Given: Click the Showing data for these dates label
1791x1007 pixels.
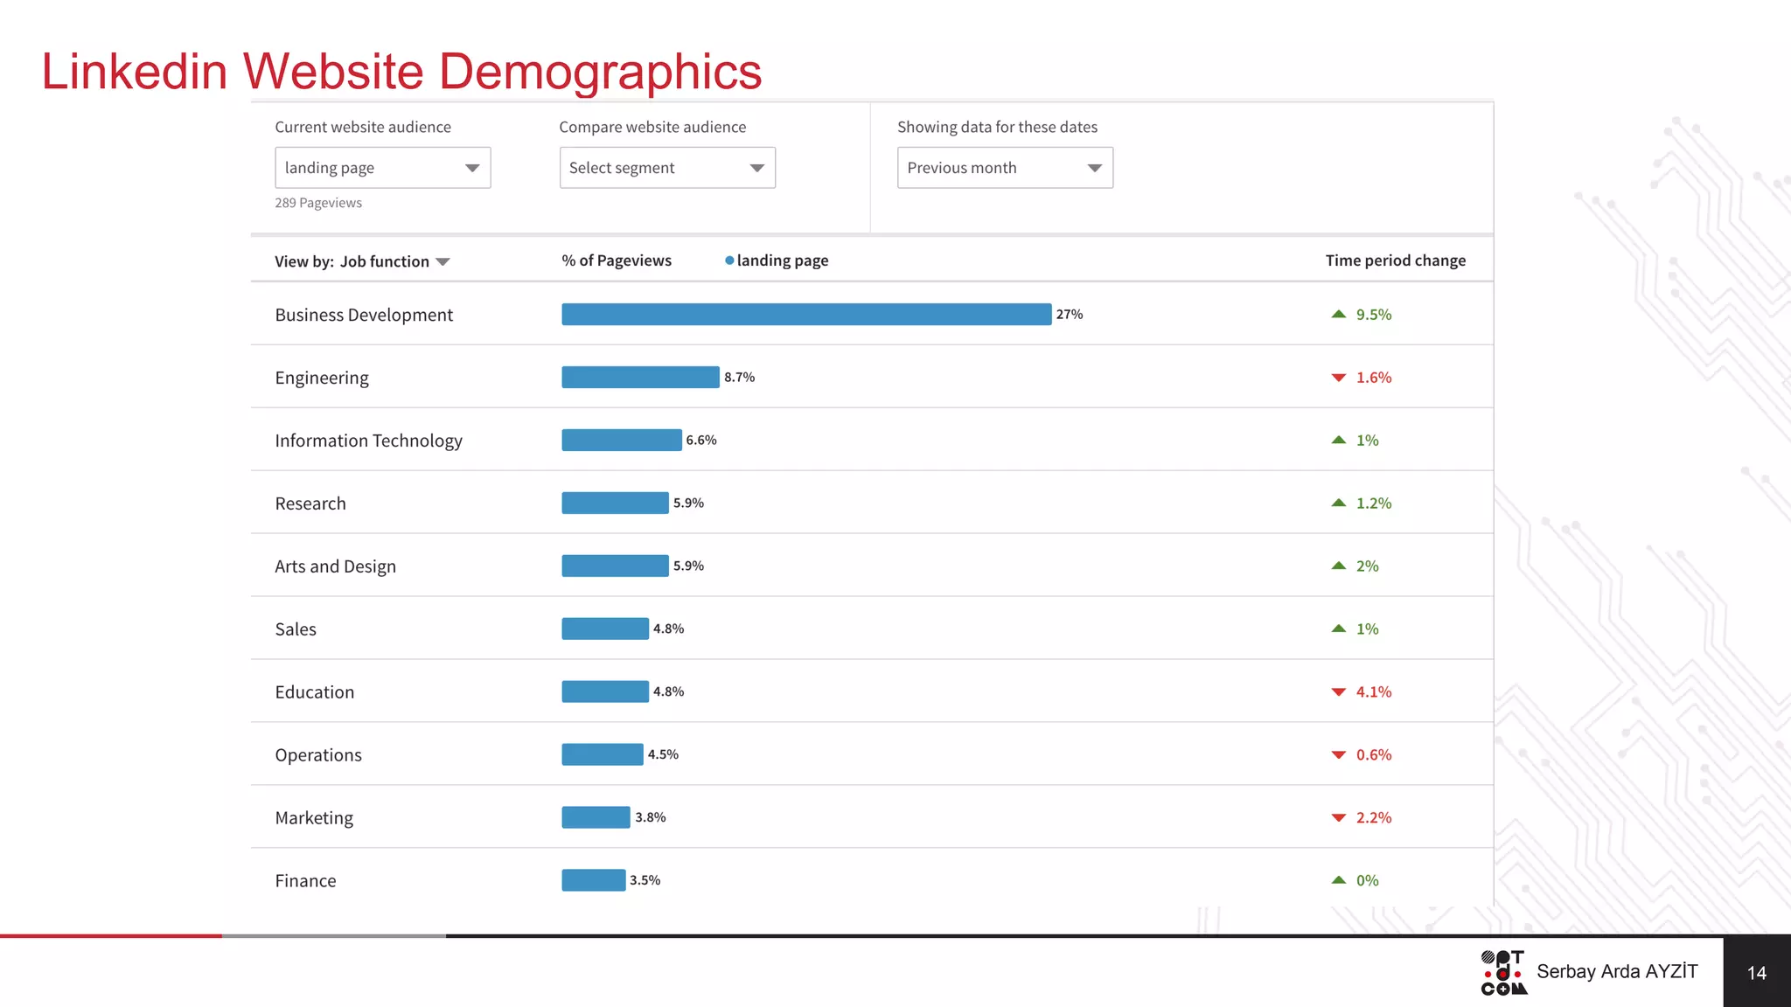Looking at the screenshot, I should click(997, 127).
